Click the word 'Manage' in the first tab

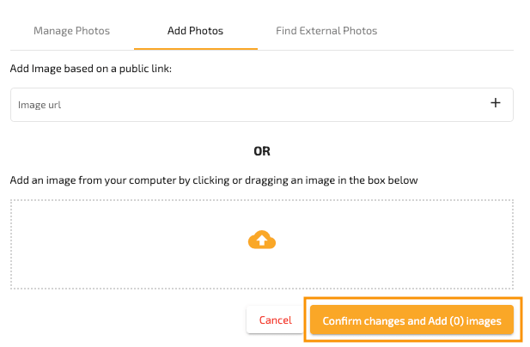[x=53, y=31]
